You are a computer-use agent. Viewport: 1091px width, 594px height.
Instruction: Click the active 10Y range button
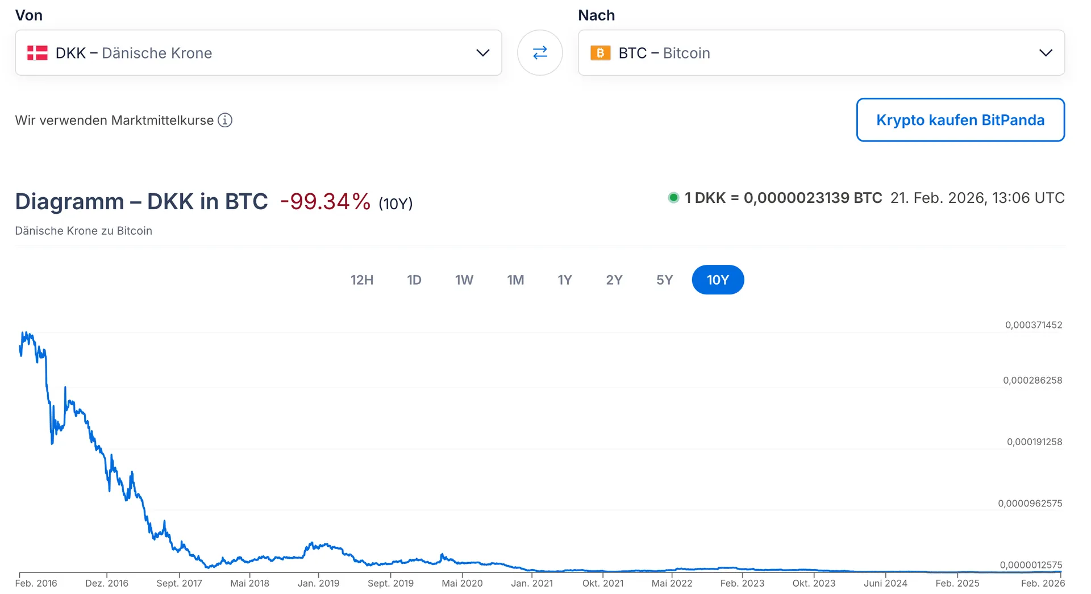click(718, 280)
